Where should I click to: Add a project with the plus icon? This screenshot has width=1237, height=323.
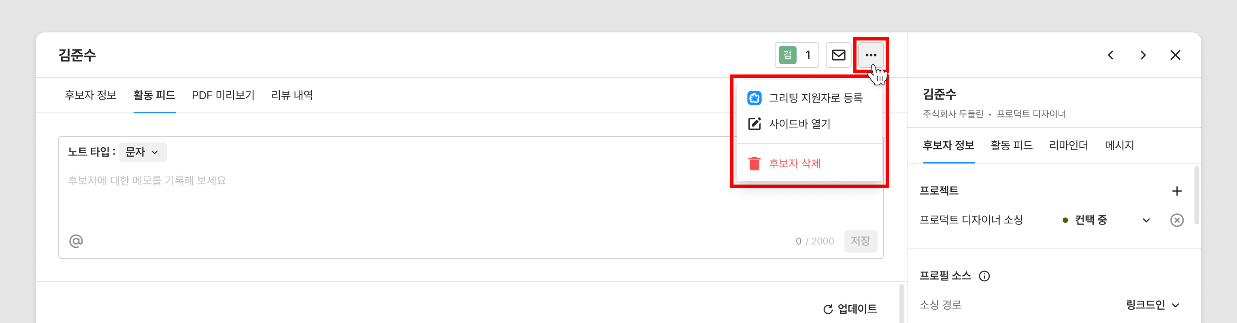tap(1177, 191)
